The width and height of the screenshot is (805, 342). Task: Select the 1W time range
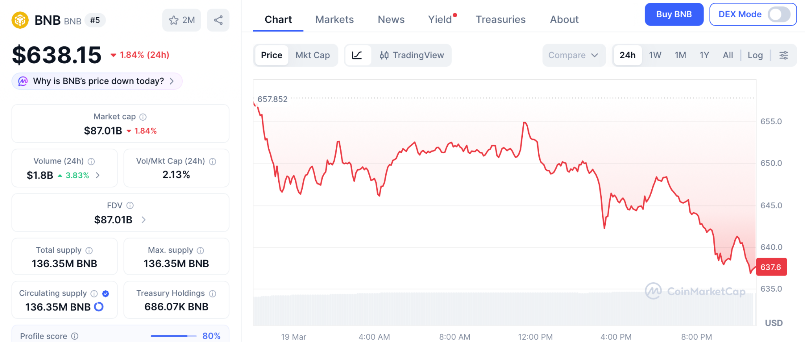click(x=655, y=55)
